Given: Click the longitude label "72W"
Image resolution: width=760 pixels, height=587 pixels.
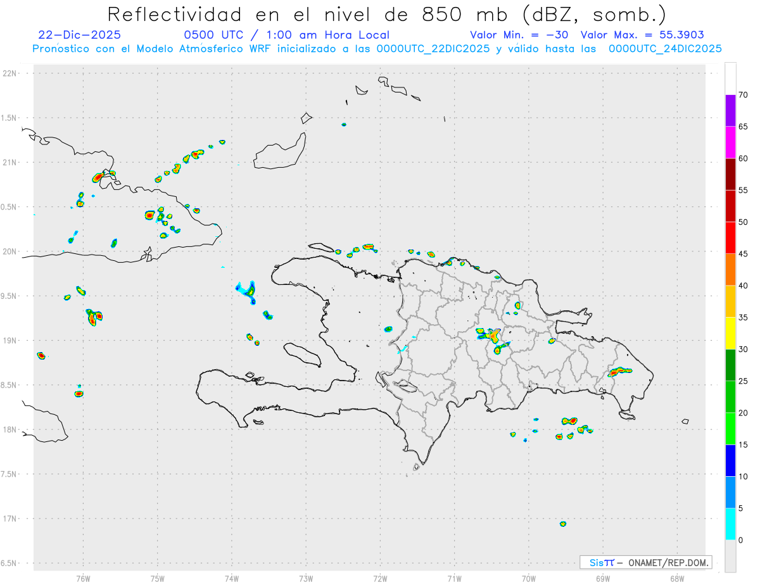Looking at the screenshot, I should pyautogui.click(x=380, y=578).
